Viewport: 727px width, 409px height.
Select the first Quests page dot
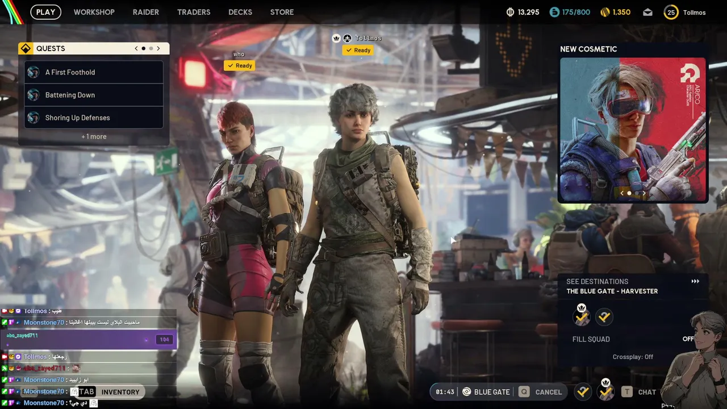point(143,48)
